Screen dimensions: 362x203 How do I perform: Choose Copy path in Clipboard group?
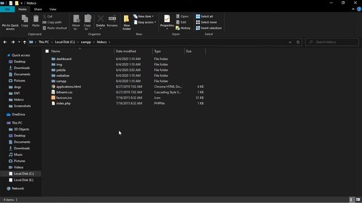click(x=52, y=23)
